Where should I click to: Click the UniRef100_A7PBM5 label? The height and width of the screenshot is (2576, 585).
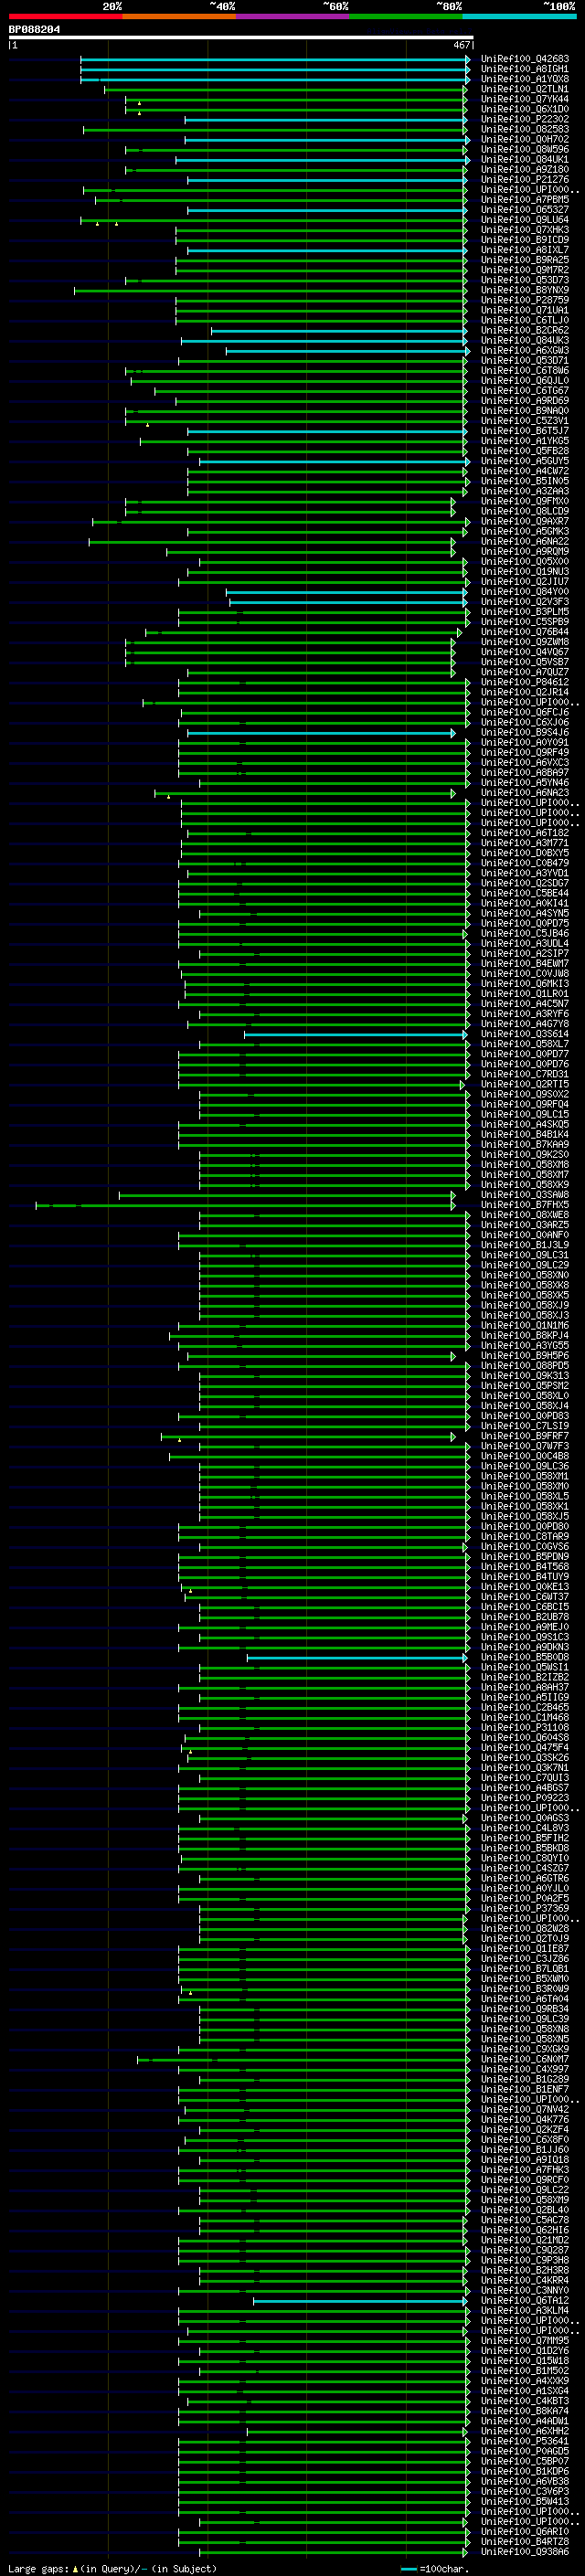[x=525, y=200]
